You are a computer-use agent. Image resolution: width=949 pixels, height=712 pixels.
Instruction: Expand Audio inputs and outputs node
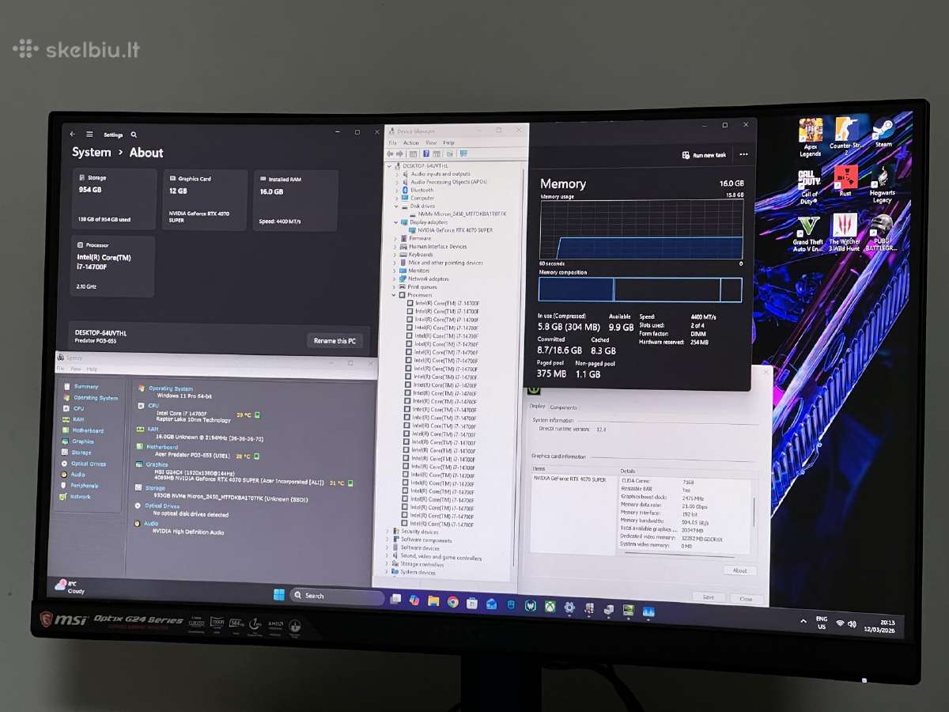coord(396,173)
